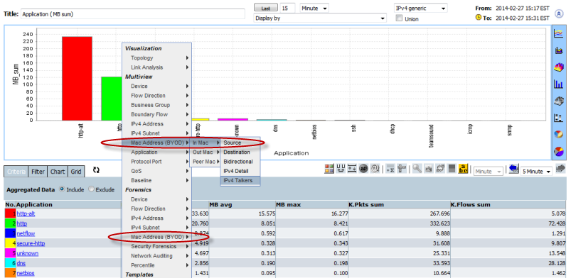
Task: Choose Bidirectional from the submenu
Action: (240, 162)
